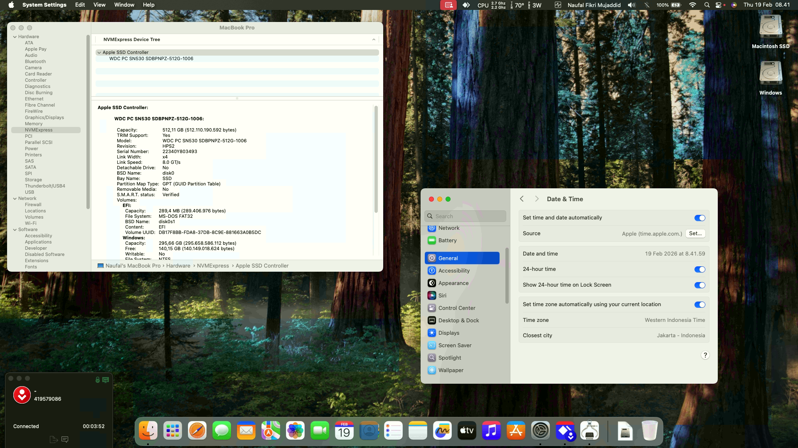Collapse the Software section in sidebar
The image size is (798, 448).
pos(15,229)
